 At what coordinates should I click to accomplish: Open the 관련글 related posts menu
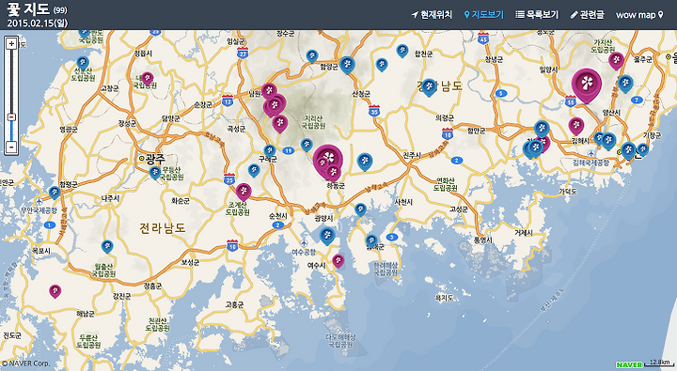(587, 15)
